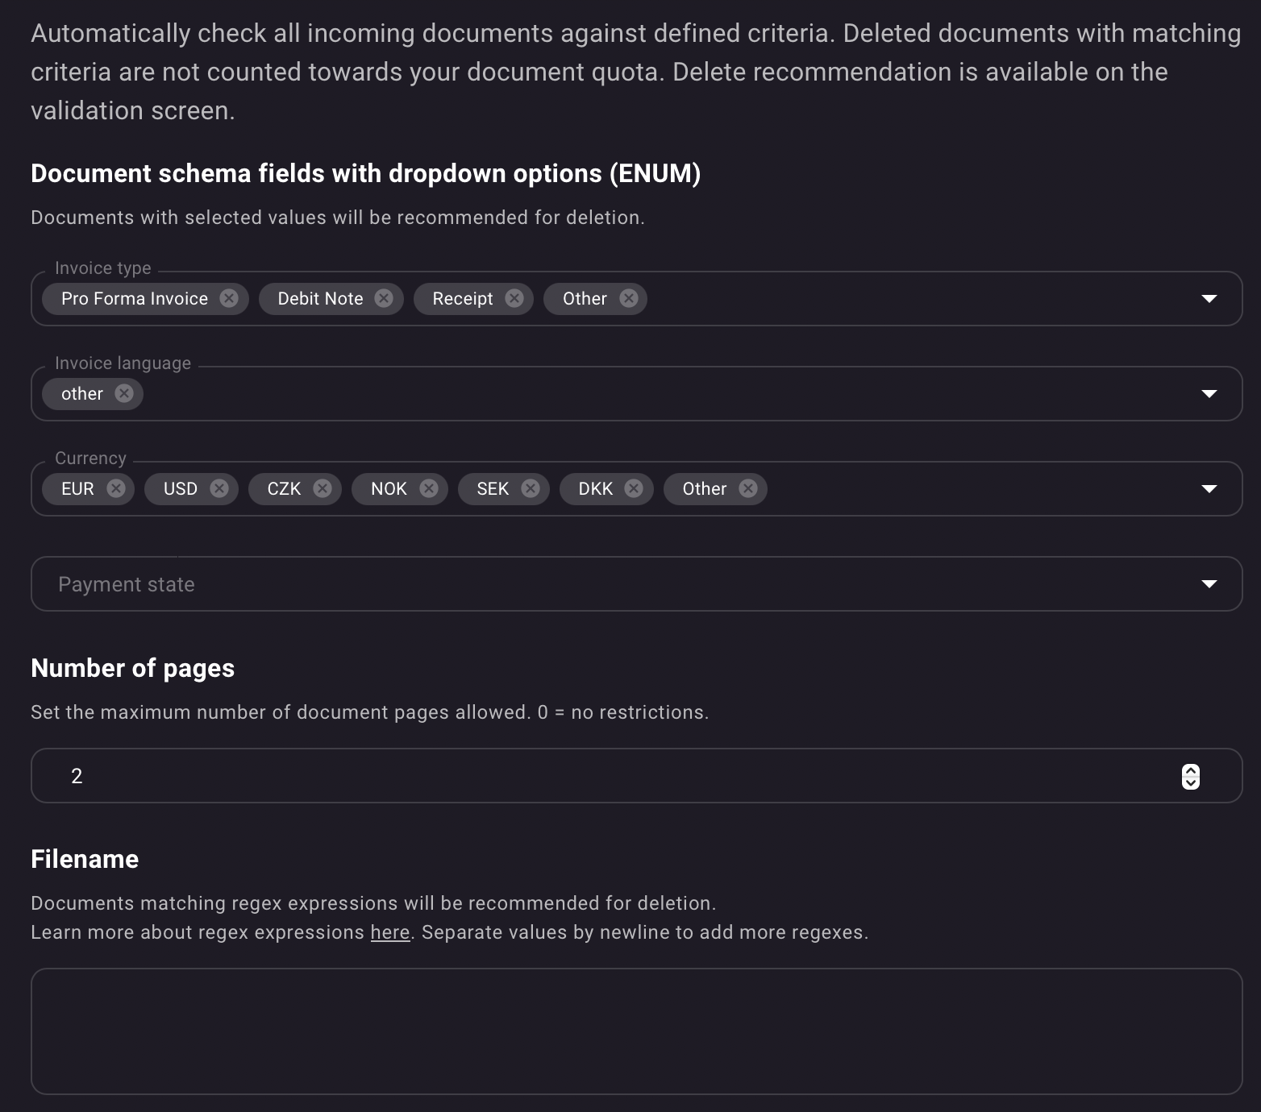Remove the DKK currency chip
Viewport: 1261px width, 1112px height.
pos(635,488)
